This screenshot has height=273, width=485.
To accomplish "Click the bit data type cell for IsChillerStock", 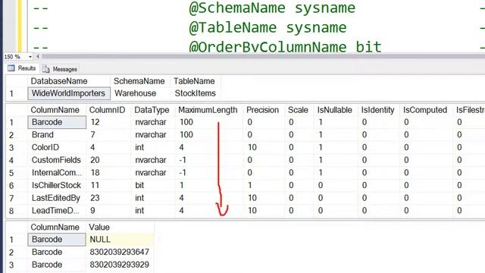I will pyautogui.click(x=153, y=185).
